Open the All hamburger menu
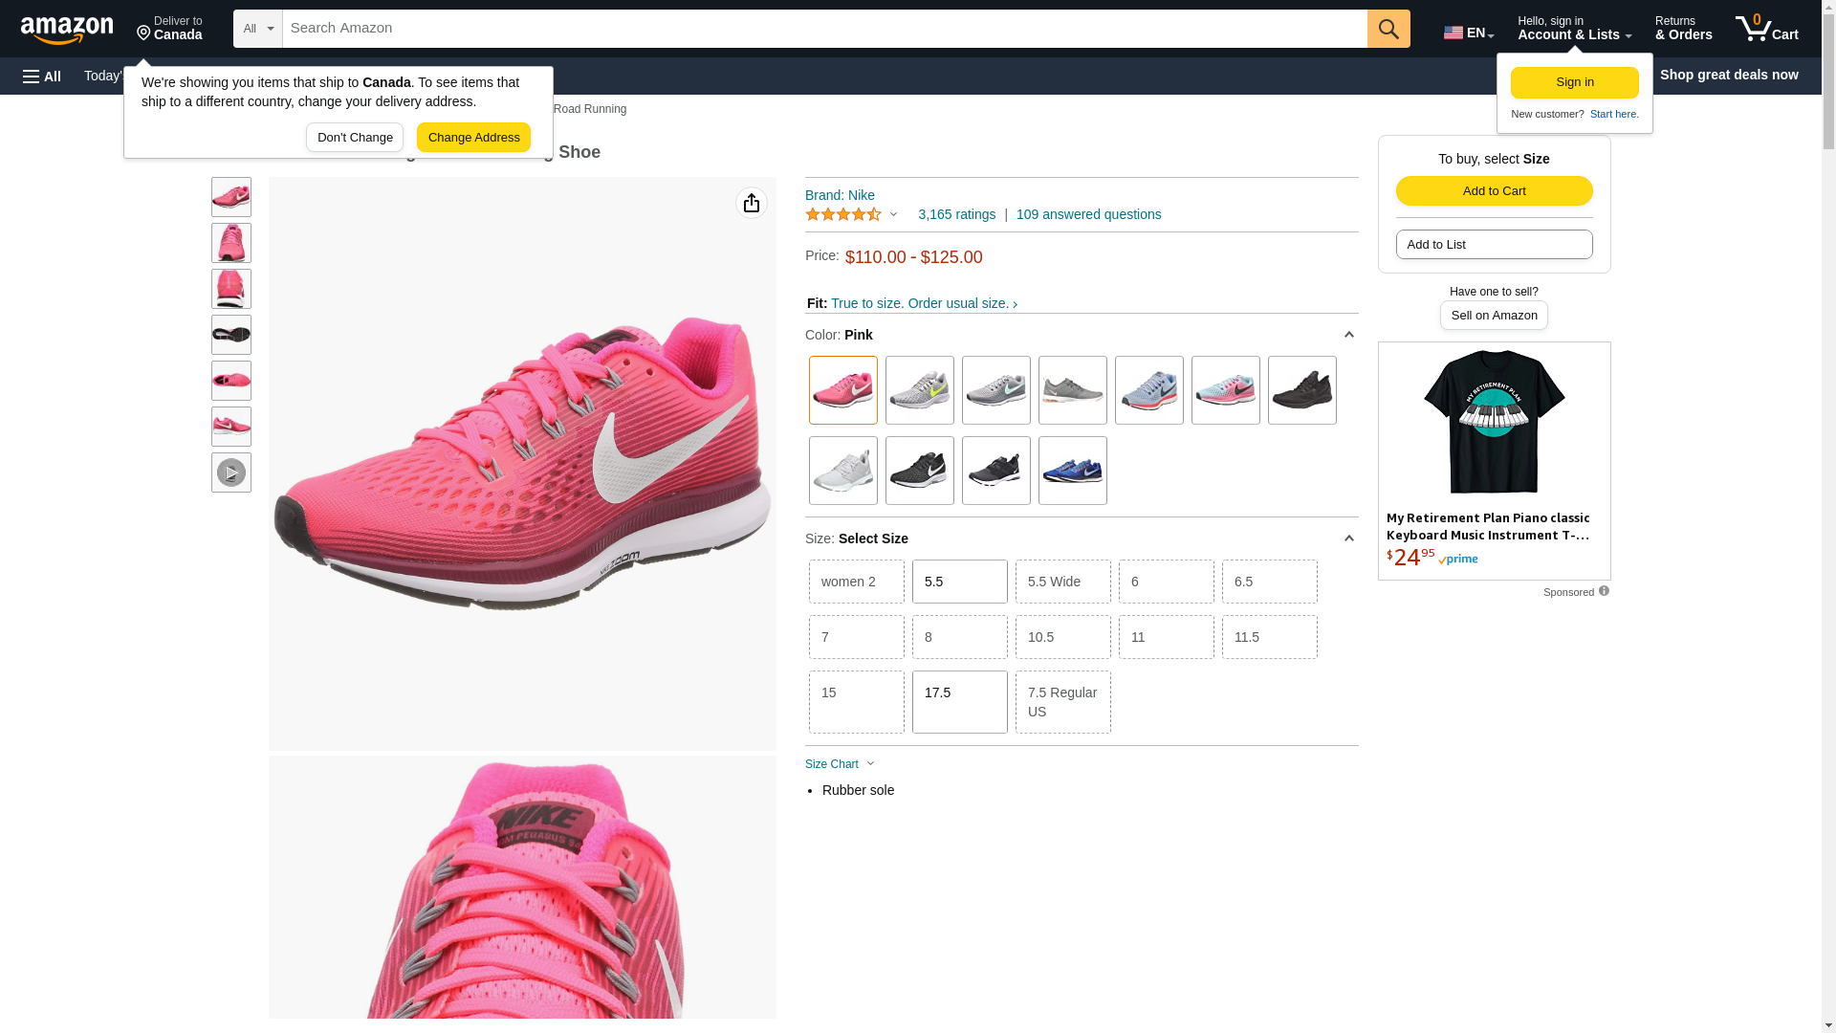The width and height of the screenshot is (1836, 1033). tap(42, 76)
